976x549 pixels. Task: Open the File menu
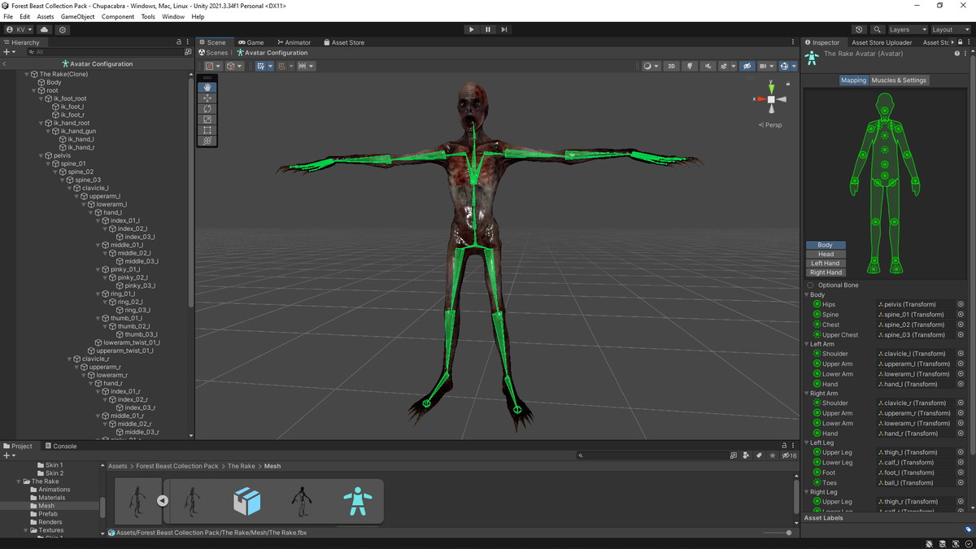click(8, 16)
